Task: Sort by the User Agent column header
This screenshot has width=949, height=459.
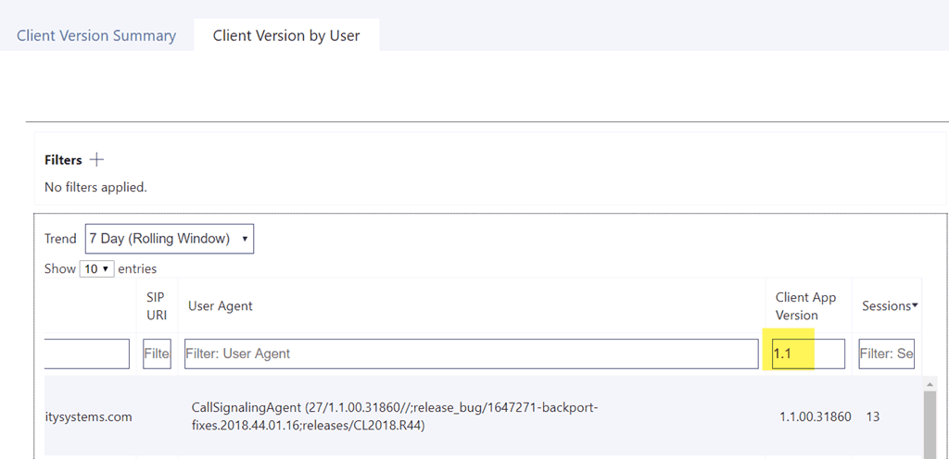Action: point(221,306)
